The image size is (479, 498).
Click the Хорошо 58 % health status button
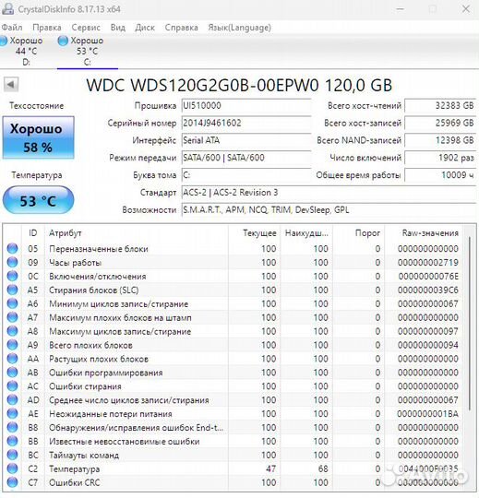[38, 137]
